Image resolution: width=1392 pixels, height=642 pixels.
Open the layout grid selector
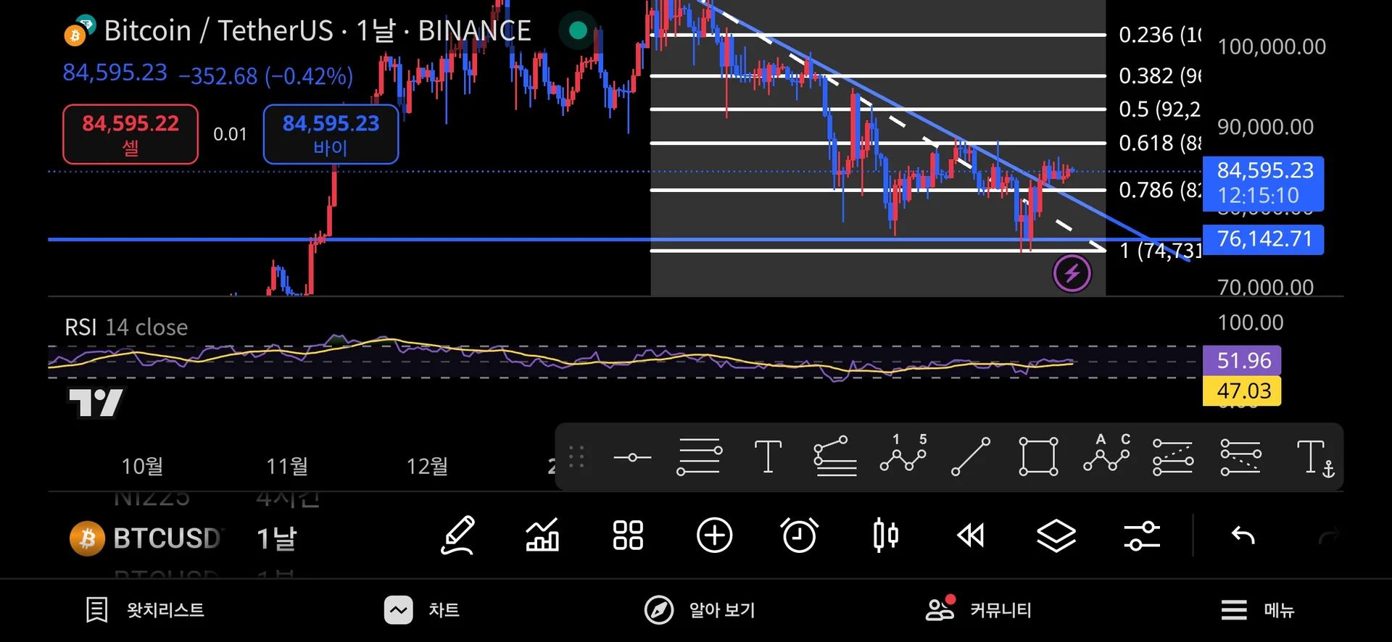click(628, 536)
